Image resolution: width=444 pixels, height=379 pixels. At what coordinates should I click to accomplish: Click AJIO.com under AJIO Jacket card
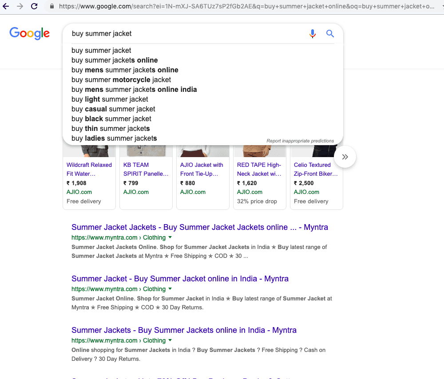tap(193, 192)
